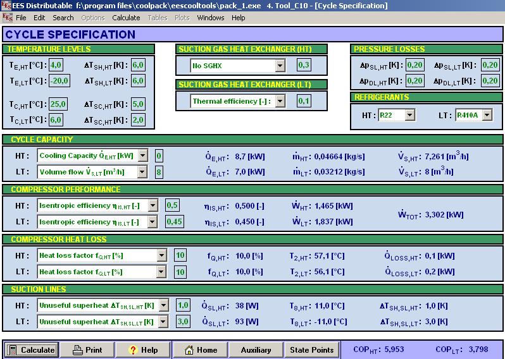This screenshot has width=505, height=359.
Task: Expand HT Unuseful superheat dropdown
Action: tap(164, 305)
